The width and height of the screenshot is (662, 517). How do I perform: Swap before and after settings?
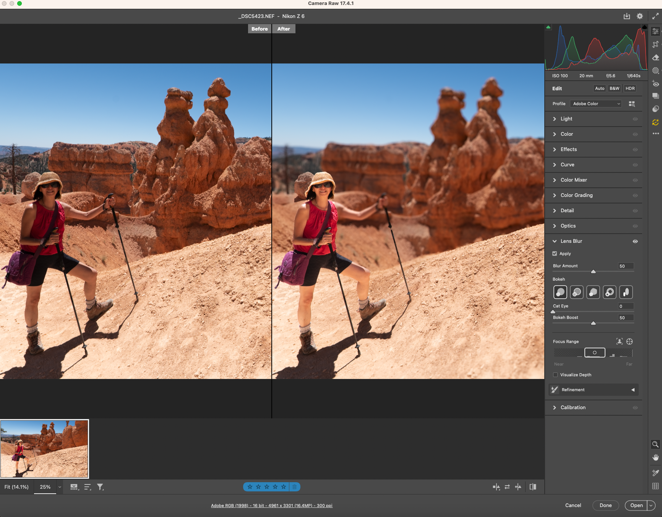click(507, 487)
